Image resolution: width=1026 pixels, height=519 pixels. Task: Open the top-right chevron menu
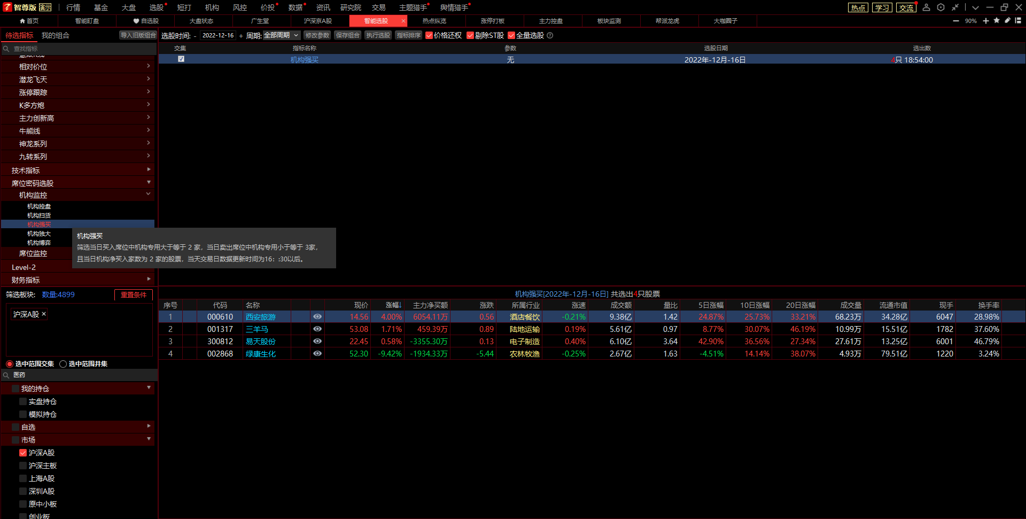(975, 7)
